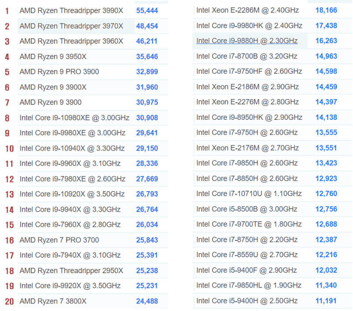Click Intel Core i9-9980XE @ 3.00GHz
Viewport: 353px width, 311px height.
(72, 133)
